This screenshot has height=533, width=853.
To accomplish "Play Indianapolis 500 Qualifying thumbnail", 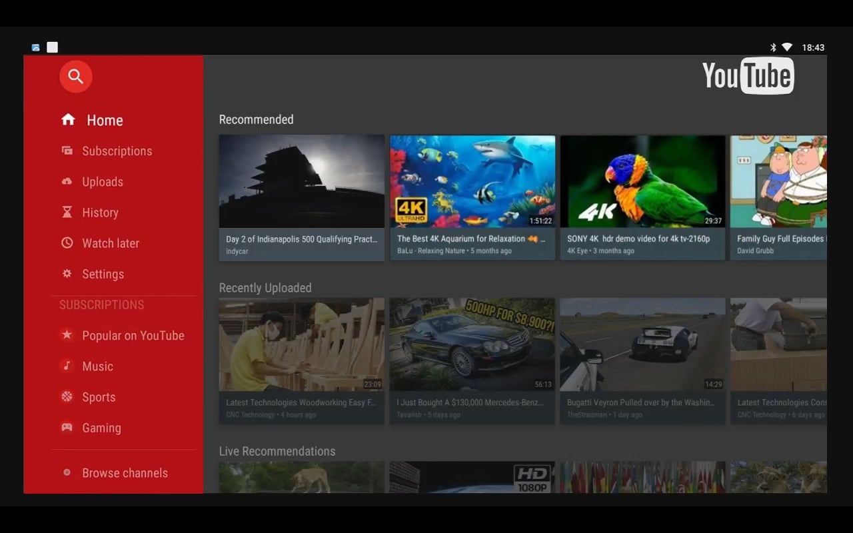I will 302,182.
